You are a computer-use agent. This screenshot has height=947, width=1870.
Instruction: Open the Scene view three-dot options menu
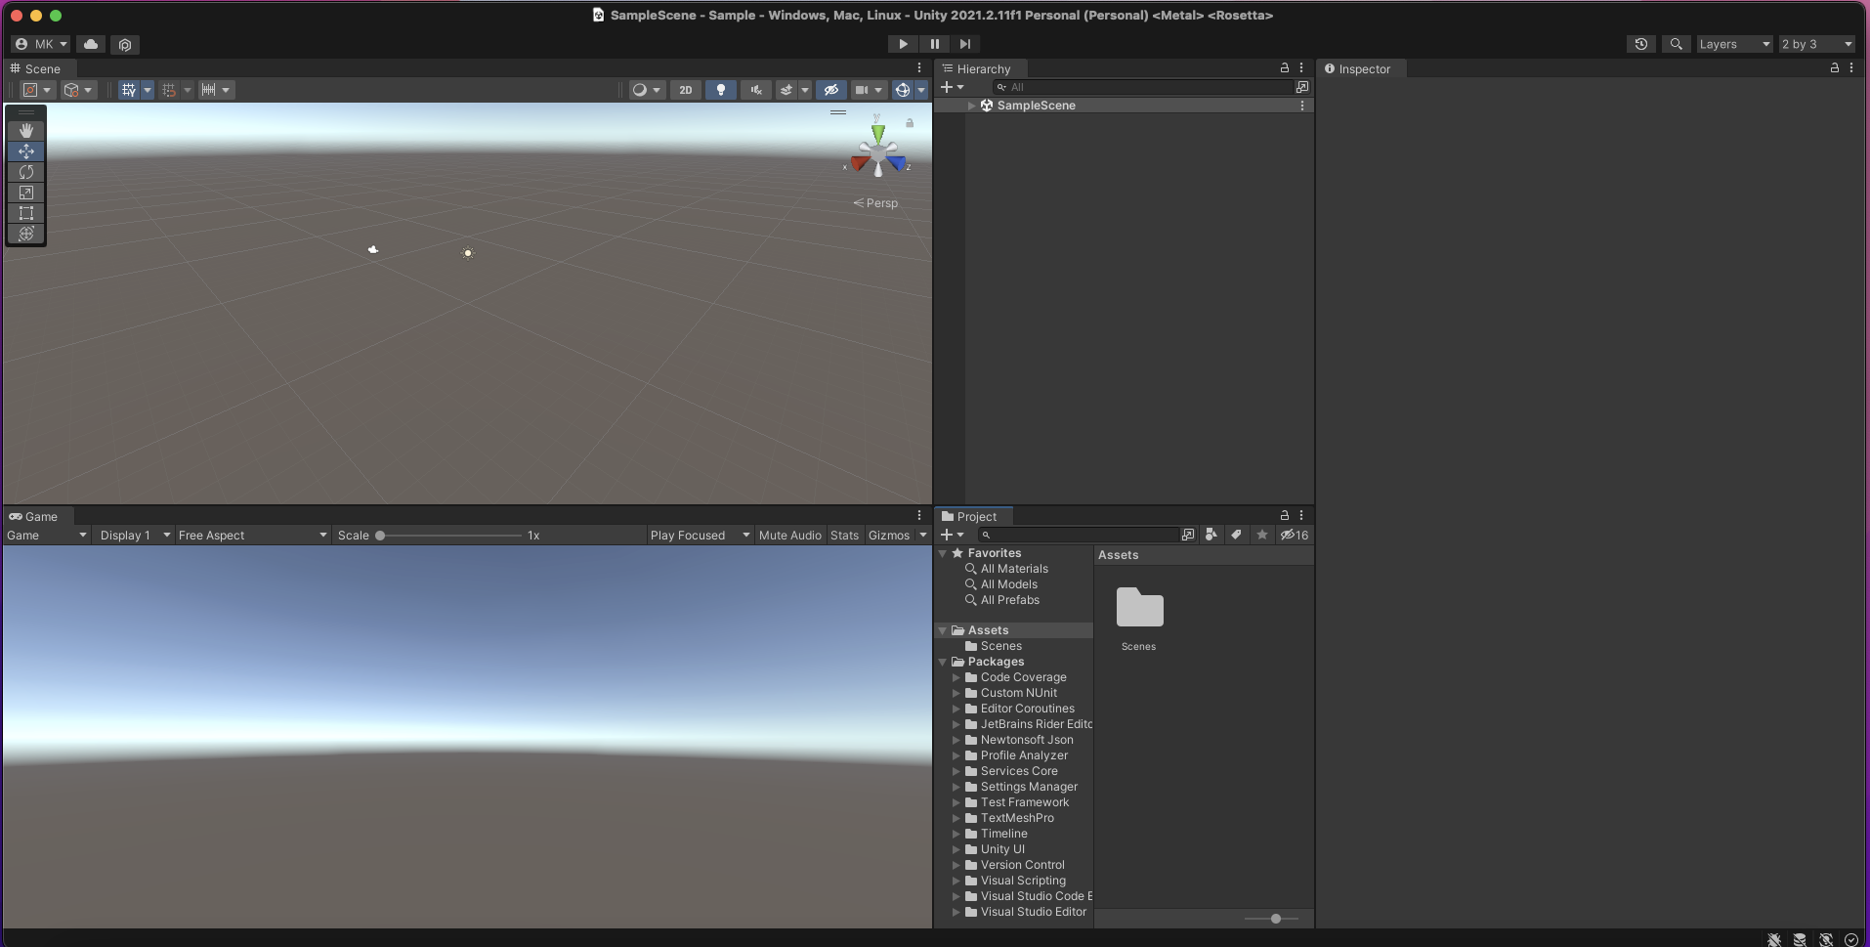pos(919,68)
